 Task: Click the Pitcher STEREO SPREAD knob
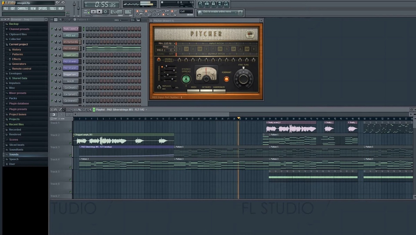(x=186, y=79)
